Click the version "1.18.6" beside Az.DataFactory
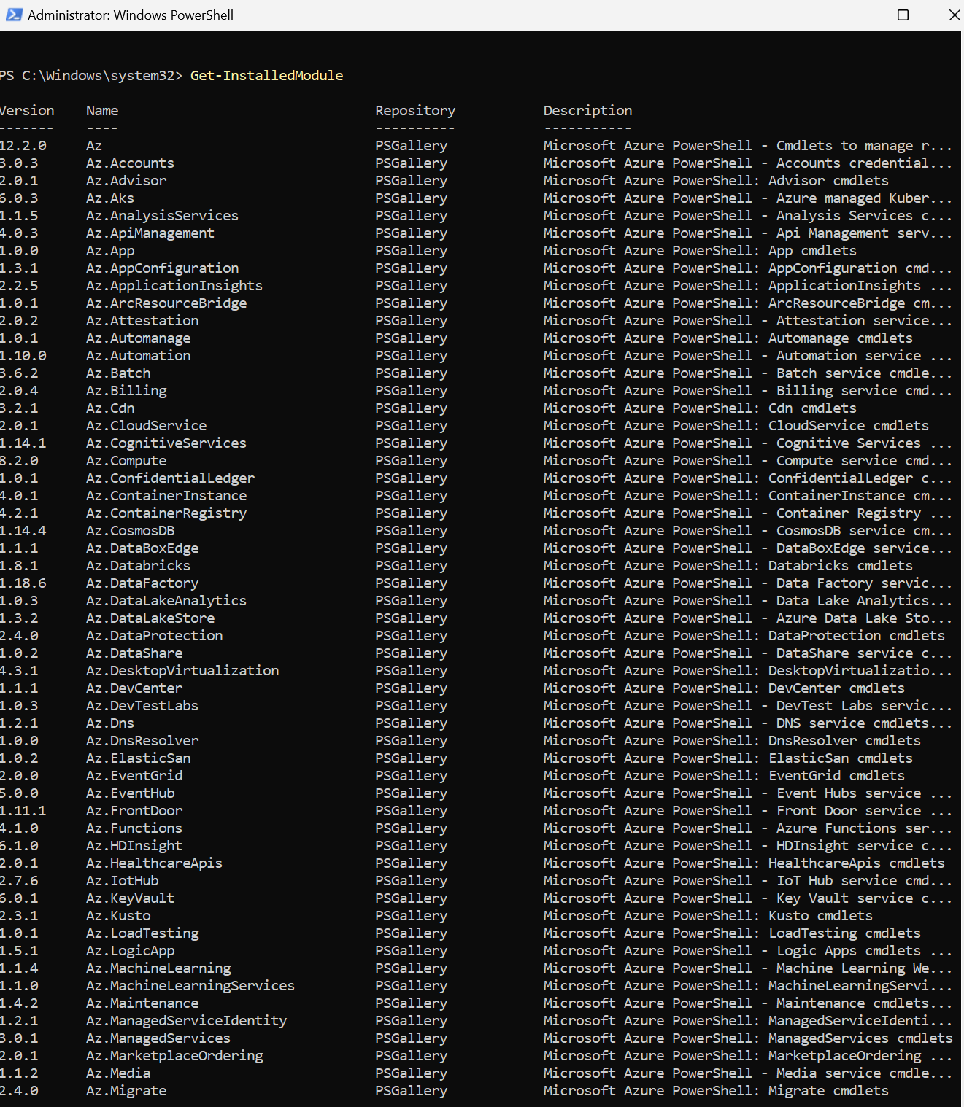This screenshot has width=964, height=1107. [x=23, y=583]
